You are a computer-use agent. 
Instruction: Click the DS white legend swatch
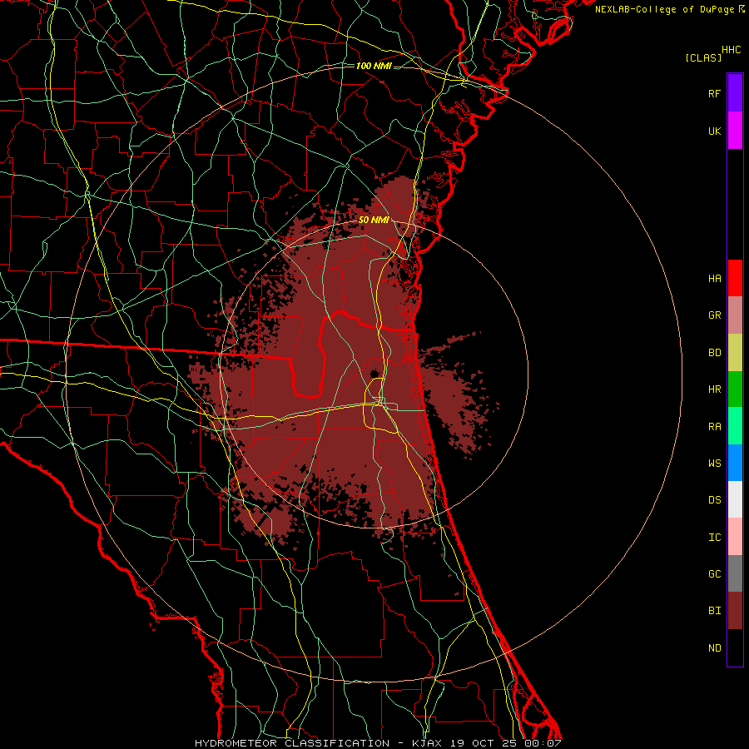(x=735, y=499)
